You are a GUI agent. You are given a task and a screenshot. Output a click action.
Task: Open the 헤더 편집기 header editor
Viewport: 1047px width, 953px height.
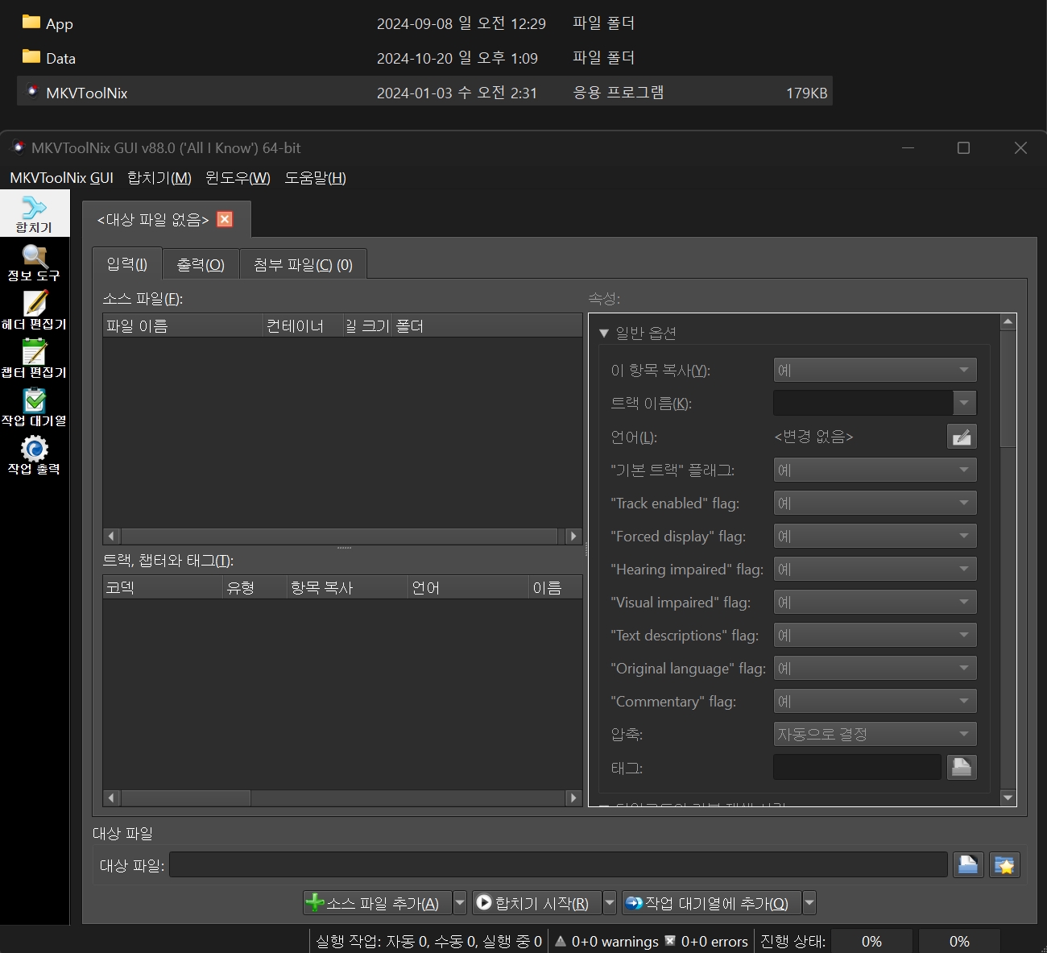34,311
